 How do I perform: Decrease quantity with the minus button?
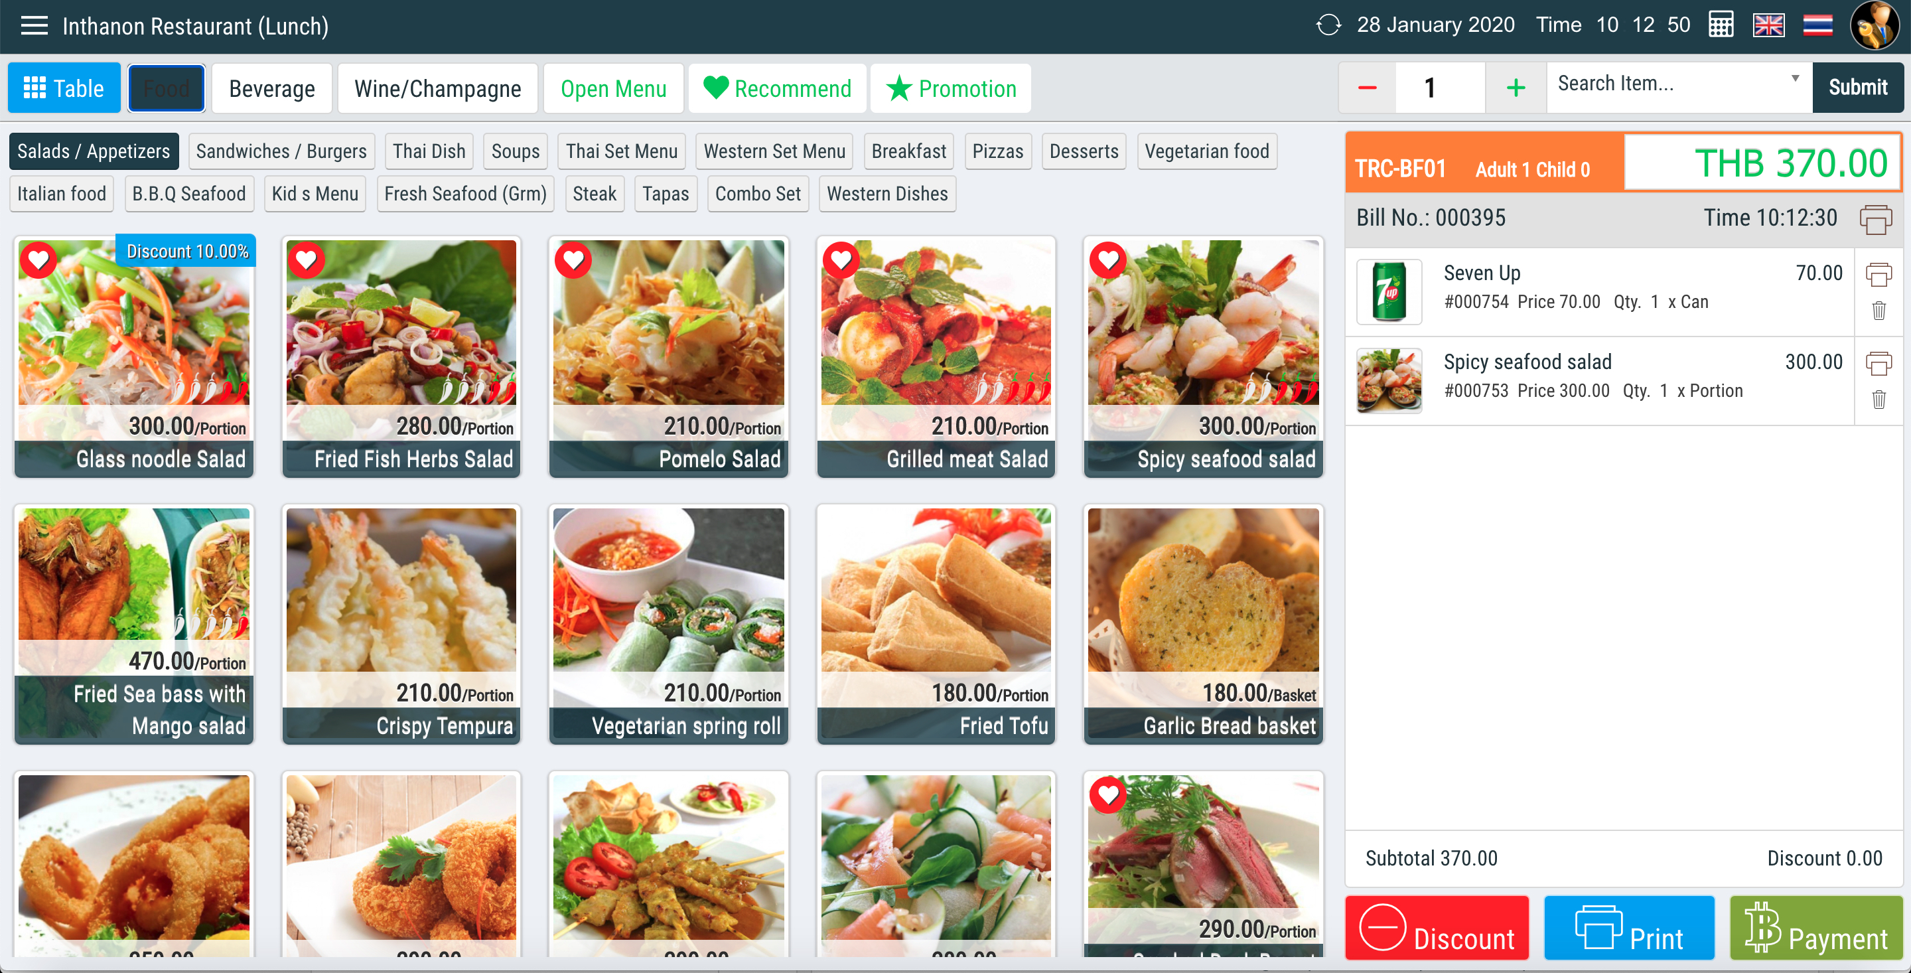pos(1367,88)
